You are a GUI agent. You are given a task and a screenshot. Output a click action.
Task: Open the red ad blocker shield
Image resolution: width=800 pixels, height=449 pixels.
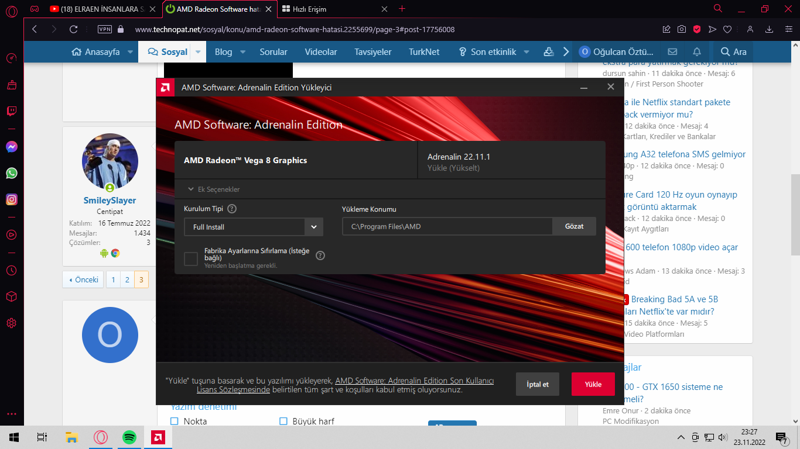(x=697, y=29)
